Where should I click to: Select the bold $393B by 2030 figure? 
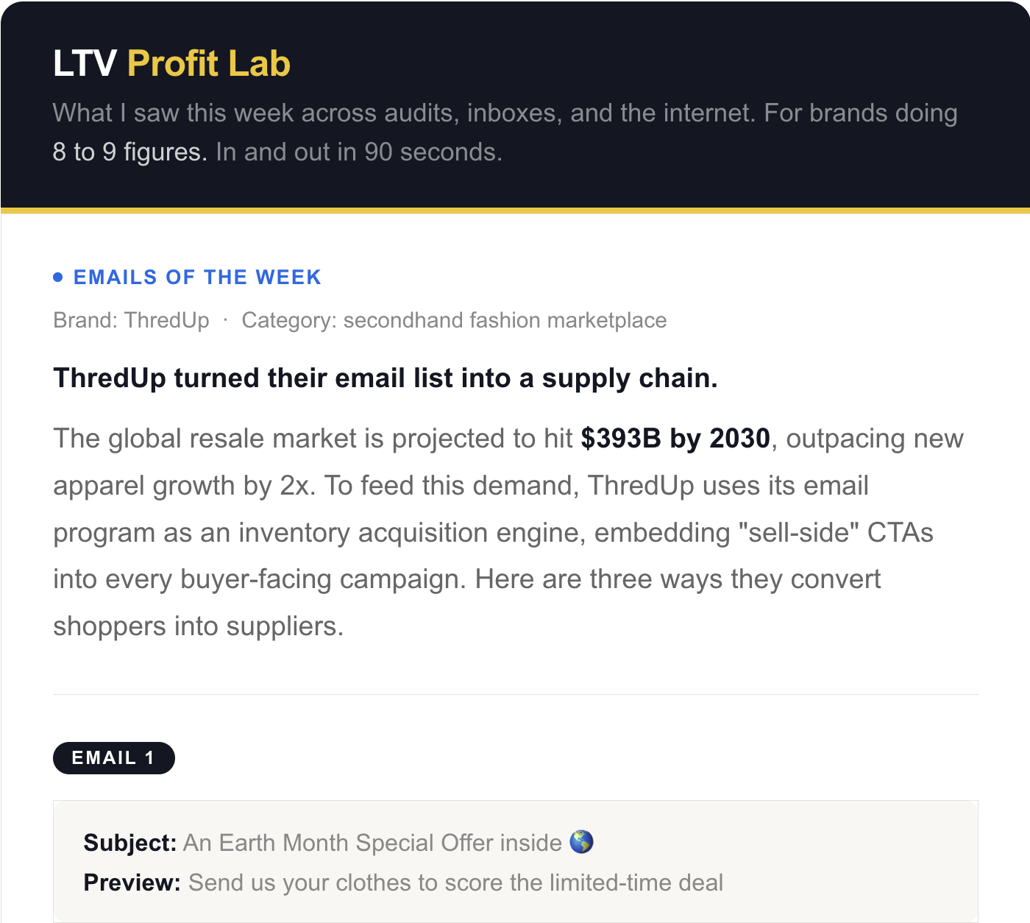tap(675, 439)
